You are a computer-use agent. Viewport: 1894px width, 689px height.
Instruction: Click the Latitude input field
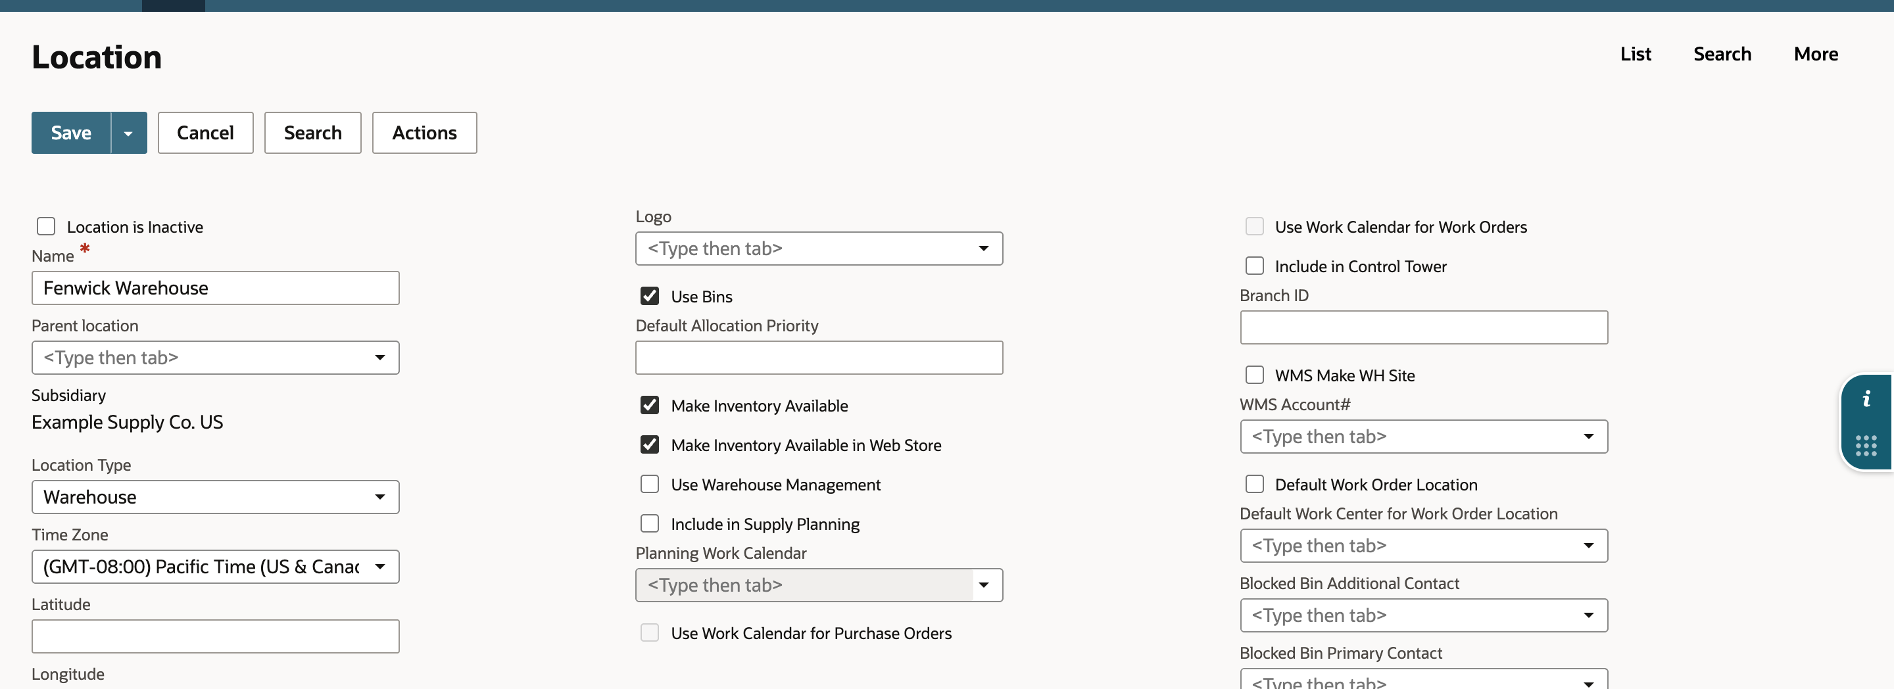[x=216, y=637]
